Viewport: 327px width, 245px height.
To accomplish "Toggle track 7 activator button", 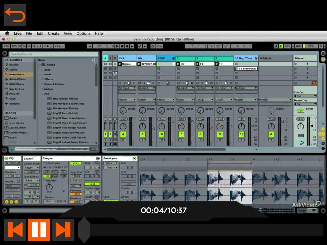I will click(x=181, y=134).
